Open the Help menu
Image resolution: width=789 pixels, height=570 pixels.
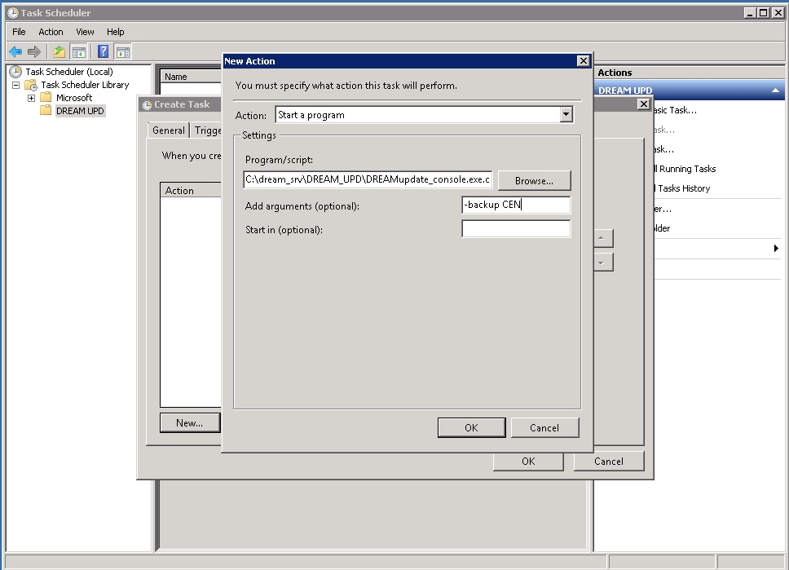click(x=115, y=32)
